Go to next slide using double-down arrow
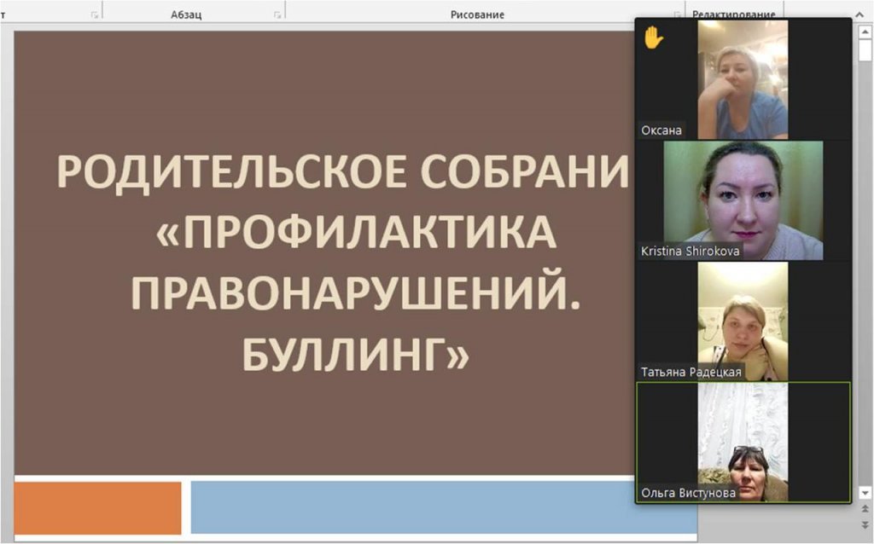The height and width of the screenshot is (544, 874). (865, 525)
